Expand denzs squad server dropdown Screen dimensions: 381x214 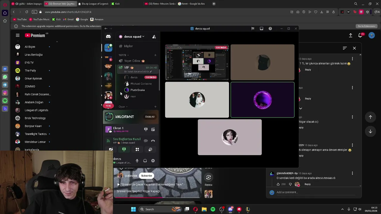coord(143,37)
